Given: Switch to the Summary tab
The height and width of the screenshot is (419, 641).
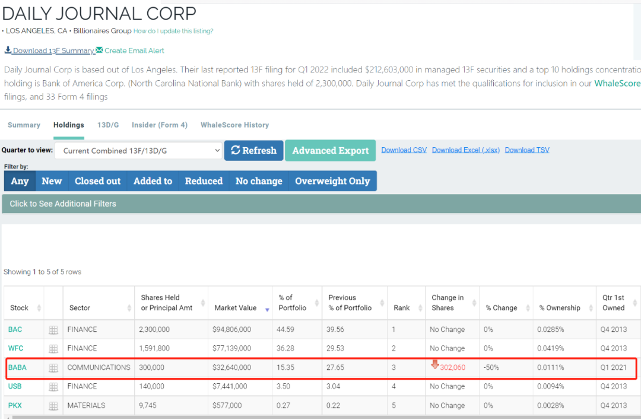Looking at the screenshot, I should (24, 125).
